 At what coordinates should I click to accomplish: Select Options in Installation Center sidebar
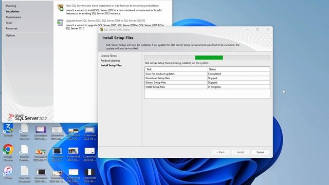[x=10, y=35]
